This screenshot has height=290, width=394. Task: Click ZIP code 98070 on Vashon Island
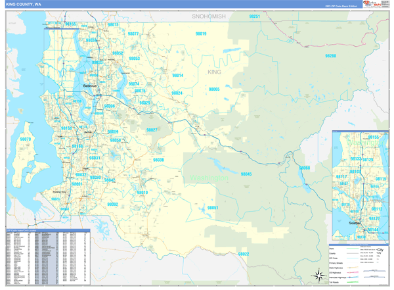[x=26, y=139]
